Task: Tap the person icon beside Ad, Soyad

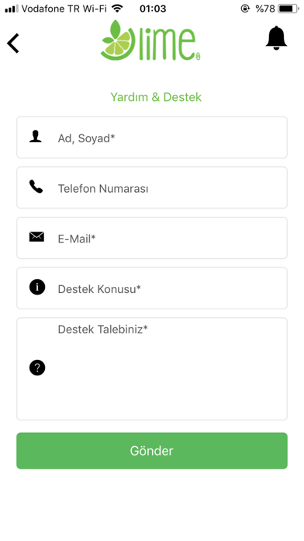Action: point(36,137)
